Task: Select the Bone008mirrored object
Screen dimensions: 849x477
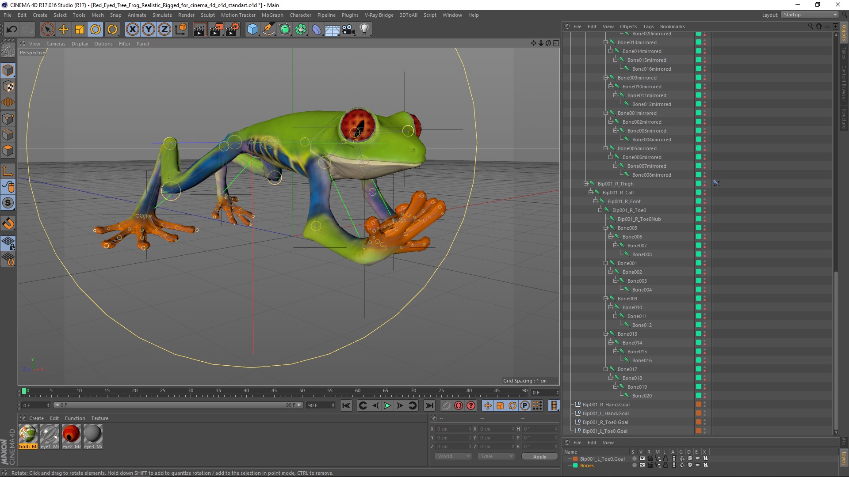Action: coord(651,175)
